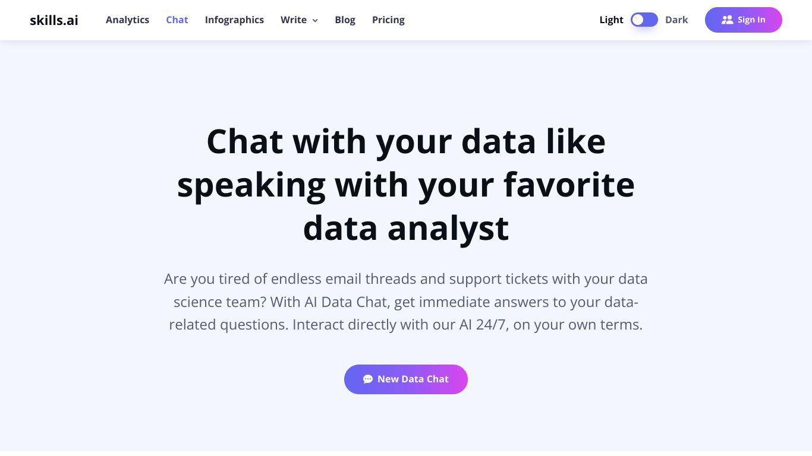
Task: Open the Analytics nav link
Action: point(127,20)
